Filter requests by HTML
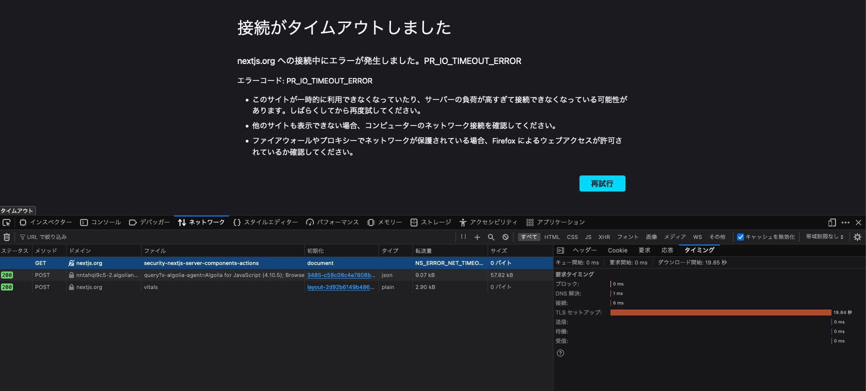The width and height of the screenshot is (866, 391). click(x=552, y=237)
